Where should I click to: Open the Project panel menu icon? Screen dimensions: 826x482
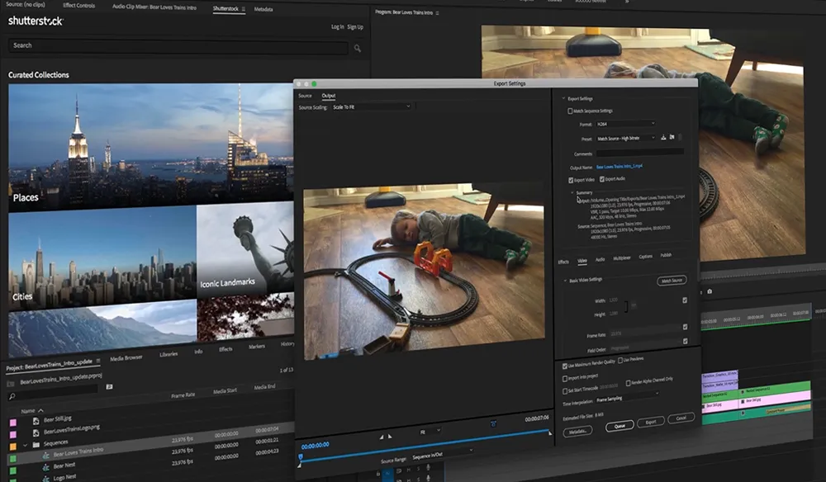tap(98, 361)
